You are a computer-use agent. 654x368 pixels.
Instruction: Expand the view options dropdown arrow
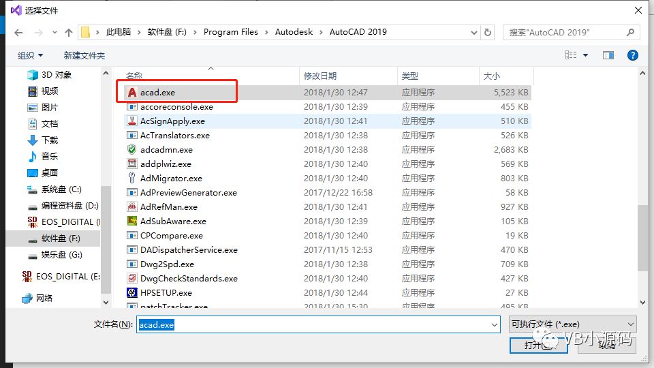click(586, 55)
